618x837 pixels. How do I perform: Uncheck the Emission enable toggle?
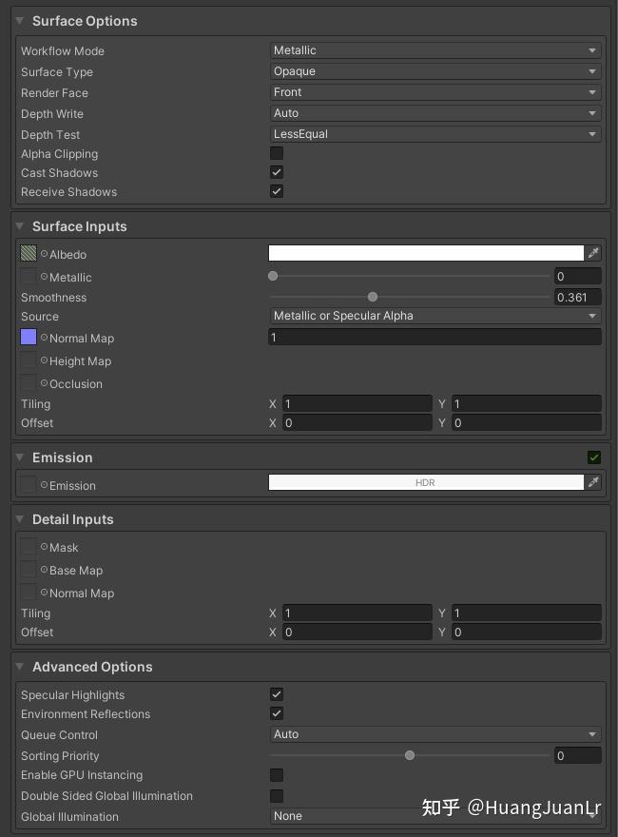pyautogui.click(x=594, y=457)
